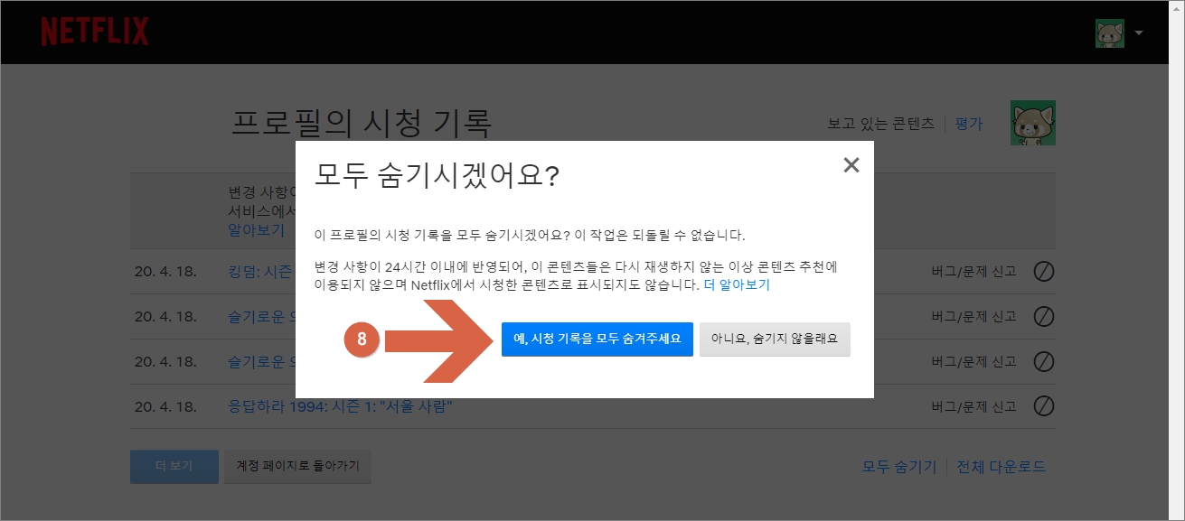Click the 프로필의 시청 기록 heading
This screenshot has height=521, width=1185.
362,123
